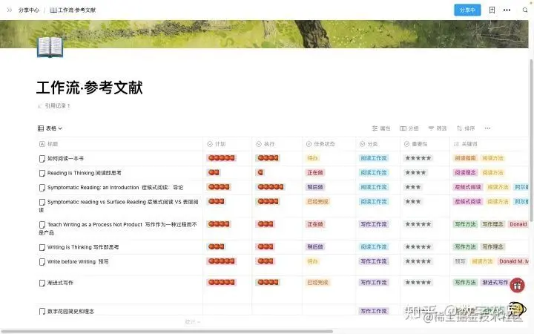Click the page cover image banner
The height and width of the screenshot is (334, 534).
(264, 34)
